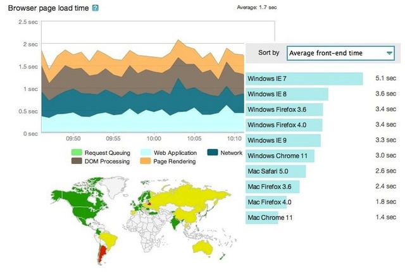The height and width of the screenshot is (272, 405).
Task: Click the help question mark icon
Action: (96, 8)
